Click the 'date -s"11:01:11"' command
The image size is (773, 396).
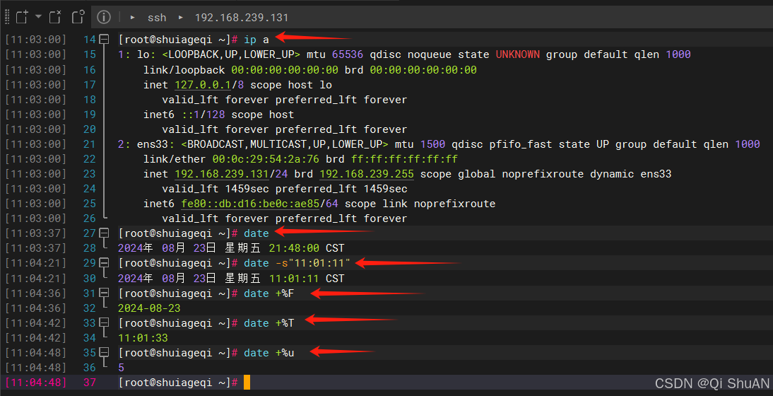click(297, 263)
